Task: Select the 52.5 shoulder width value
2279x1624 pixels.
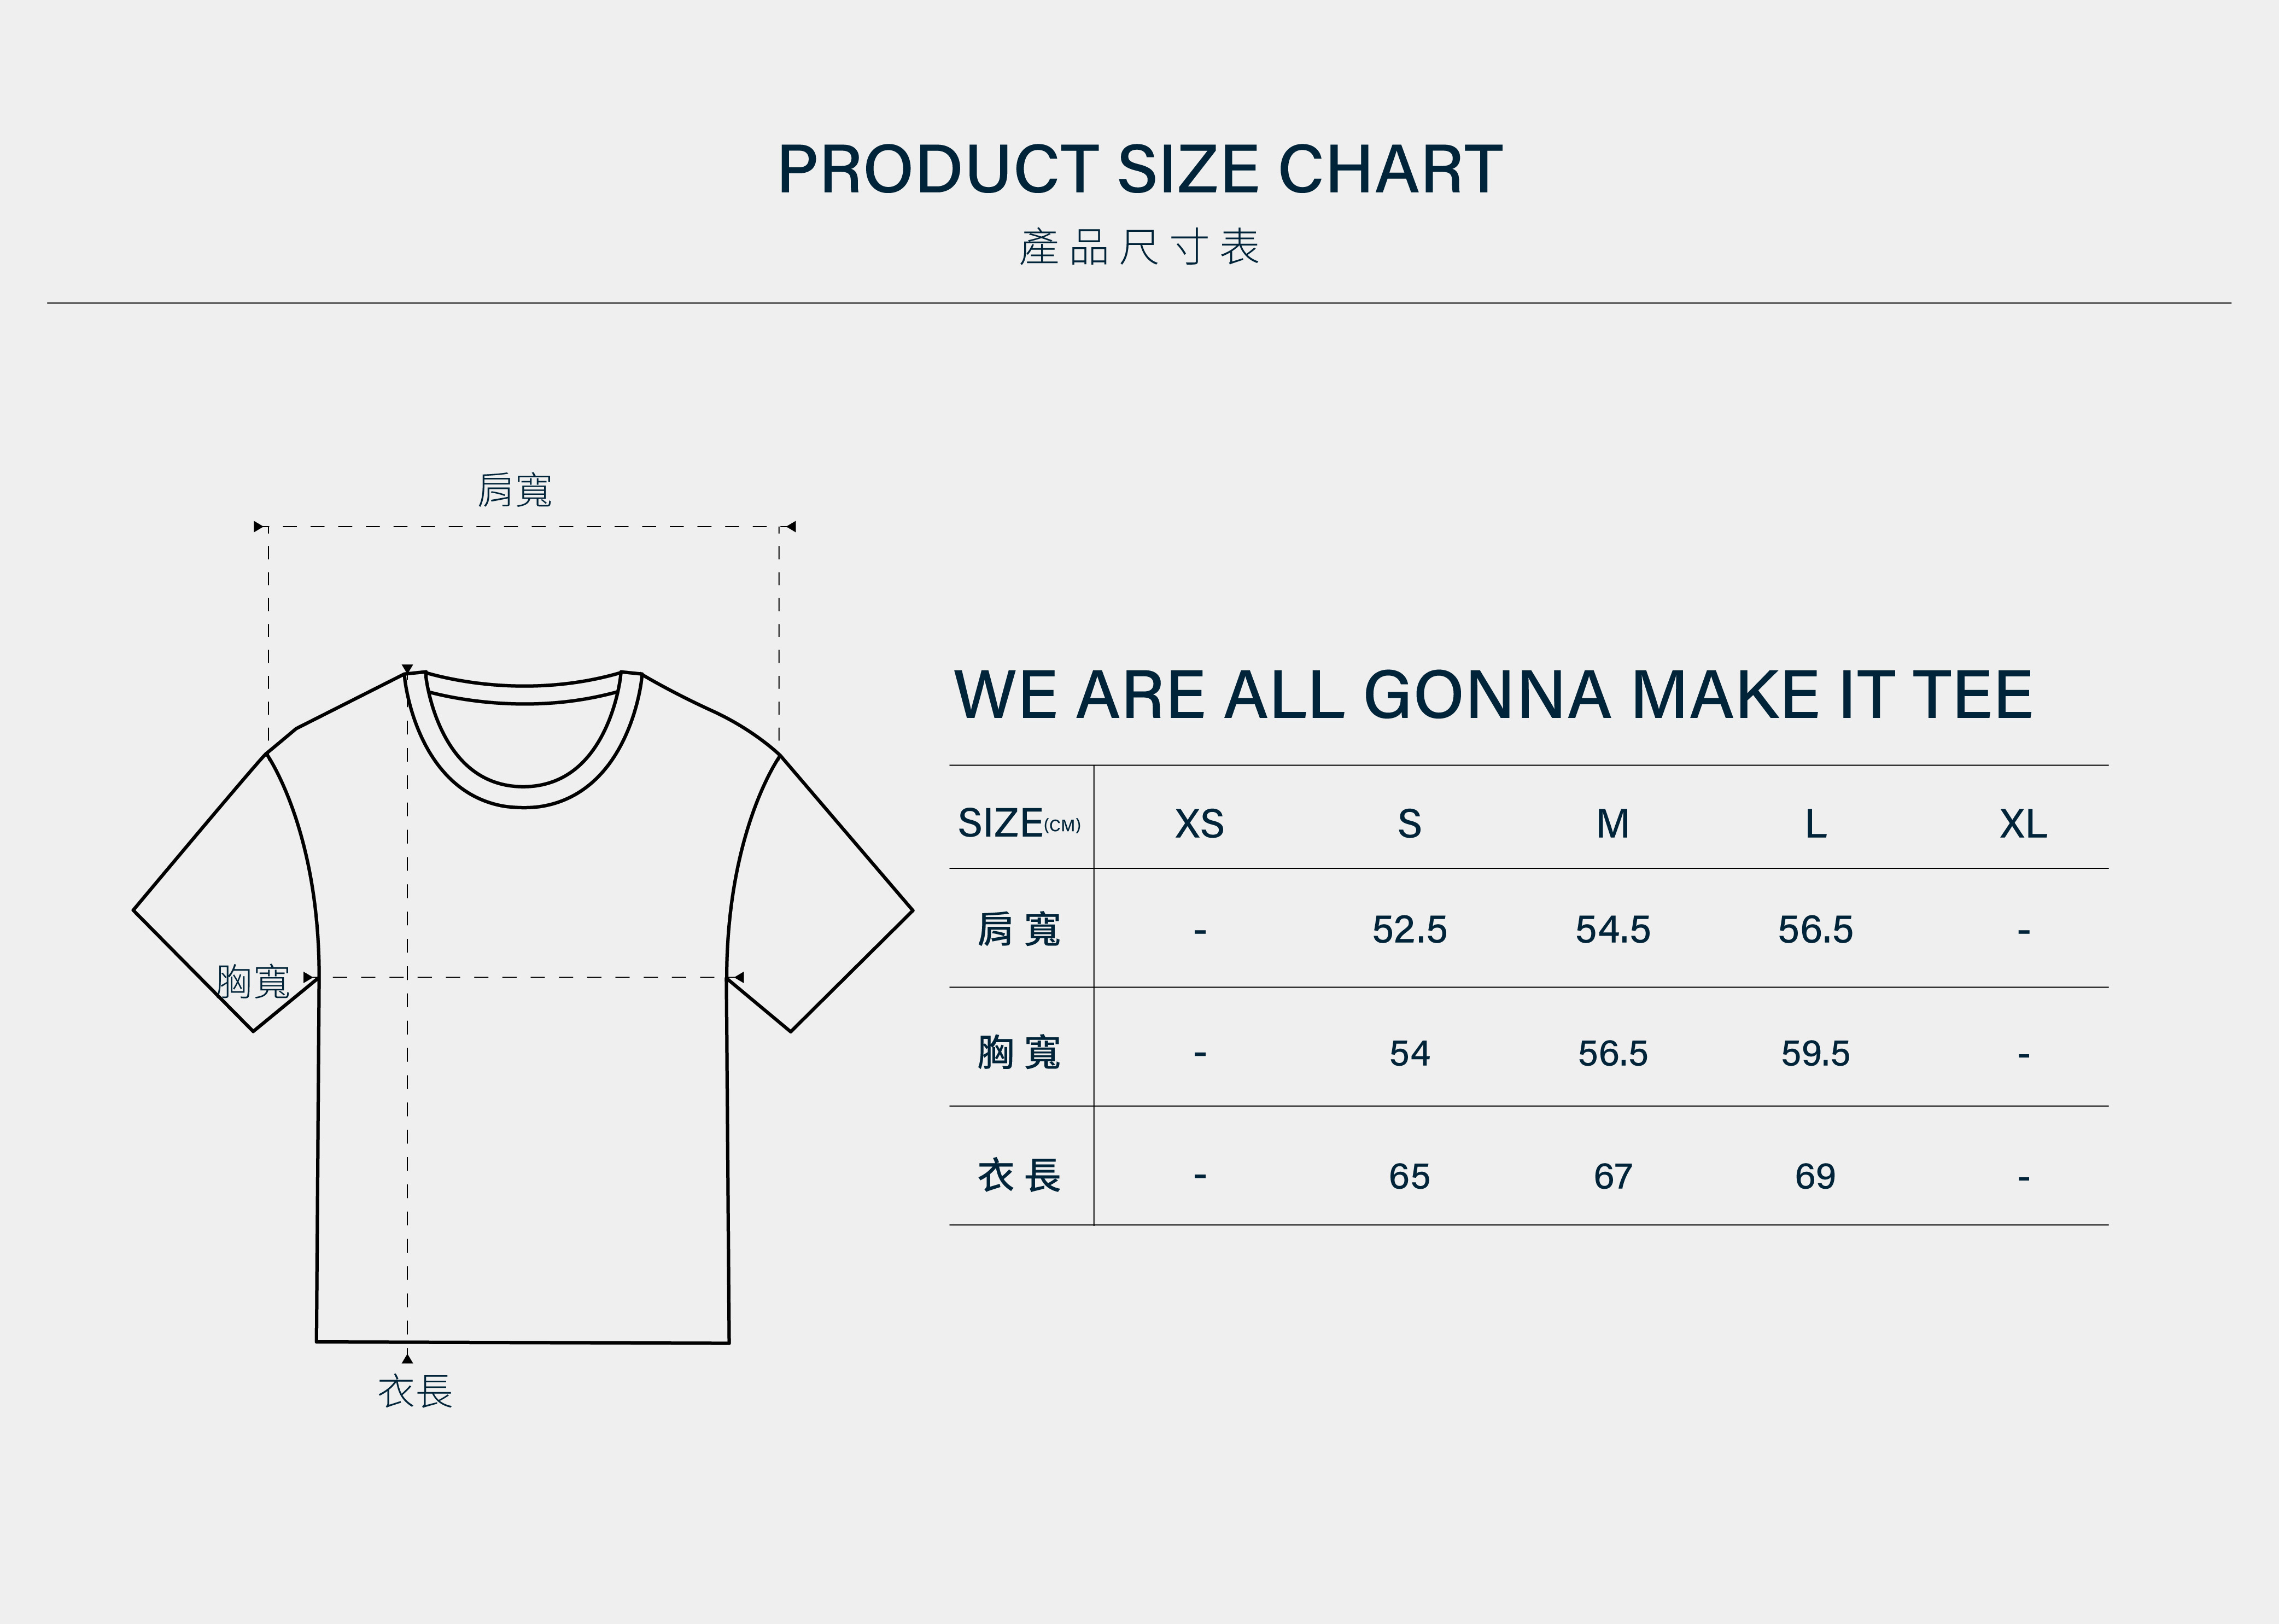Action: 1409,930
